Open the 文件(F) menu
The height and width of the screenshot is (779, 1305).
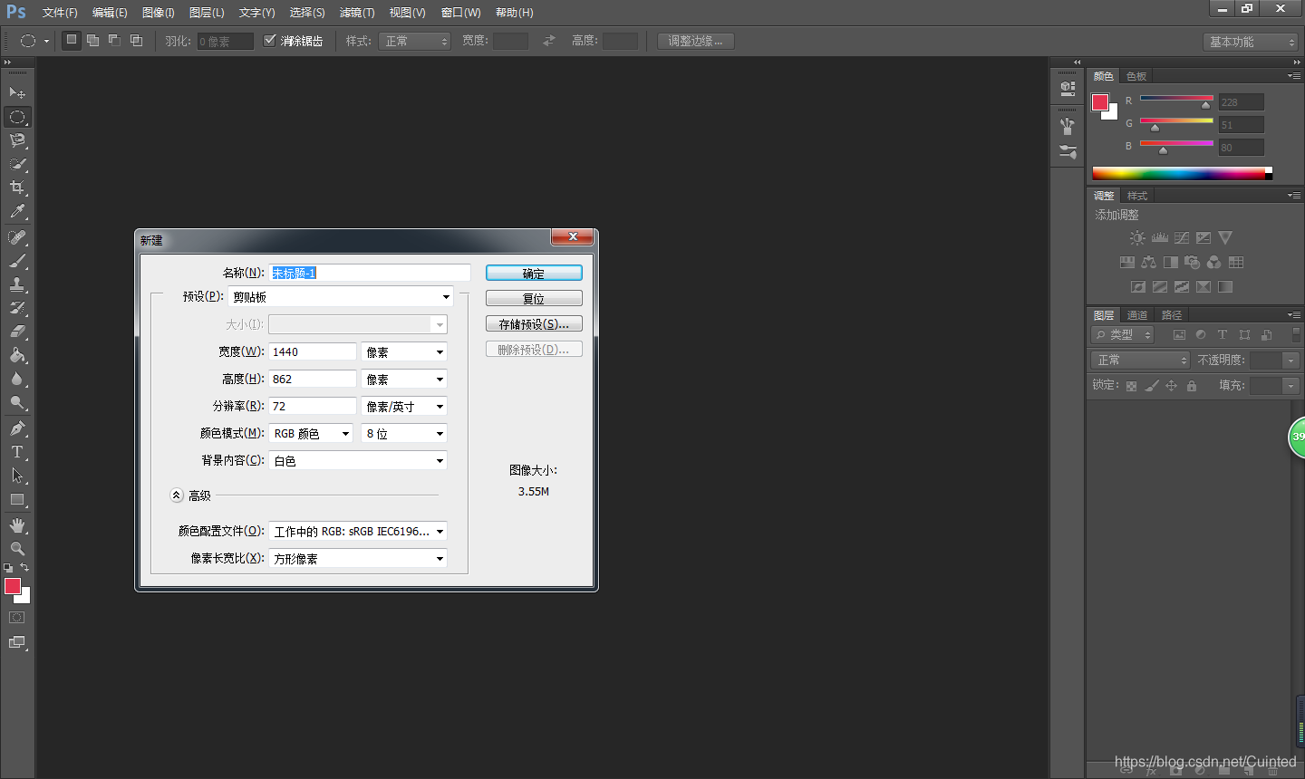60,13
